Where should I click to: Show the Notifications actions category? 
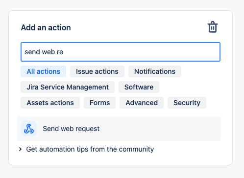tap(155, 71)
